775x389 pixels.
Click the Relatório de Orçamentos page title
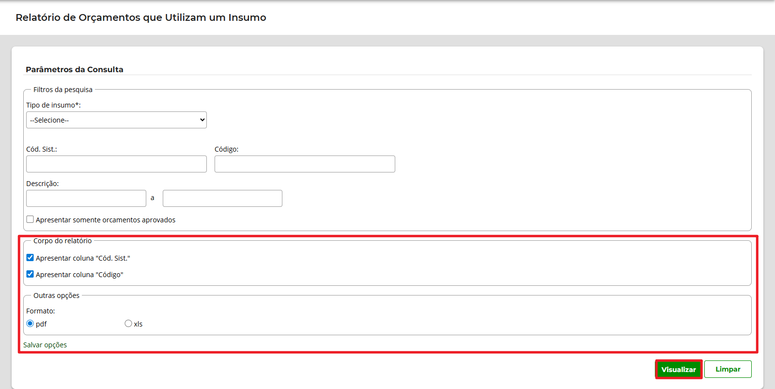pyautogui.click(x=141, y=17)
